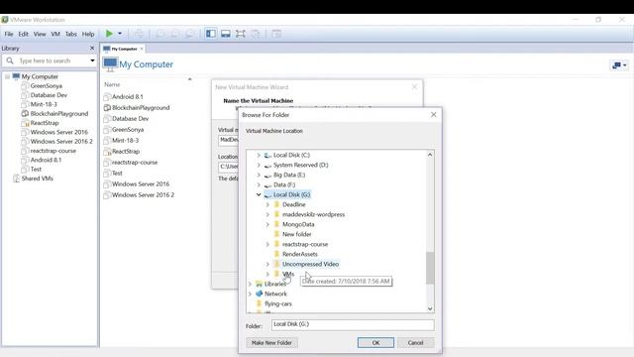Select Android 8.1 in the VM list

point(128,97)
